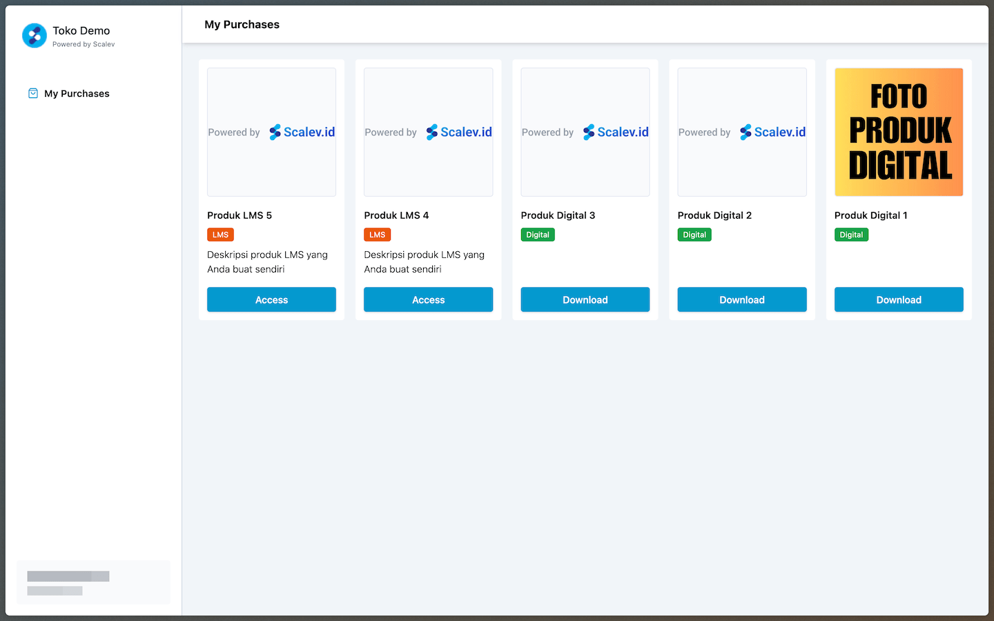Select the envelope icon beside My Purchases
The image size is (994, 621).
click(33, 93)
